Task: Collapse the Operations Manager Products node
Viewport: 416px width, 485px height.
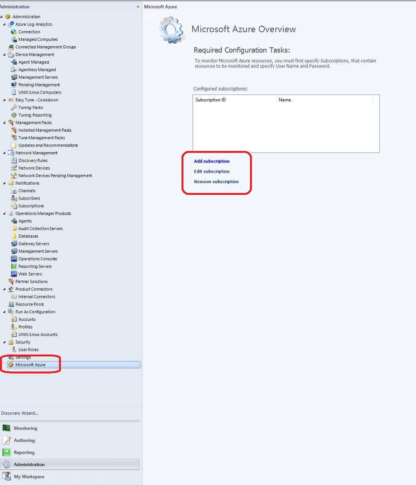Action: point(4,213)
